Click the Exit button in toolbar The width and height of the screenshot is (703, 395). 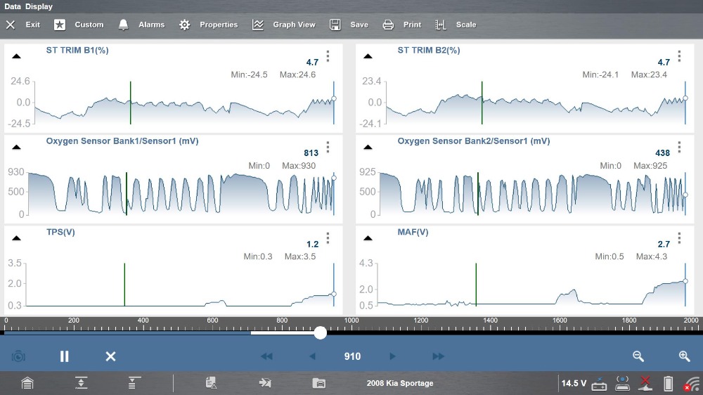pyautogui.click(x=23, y=25)
